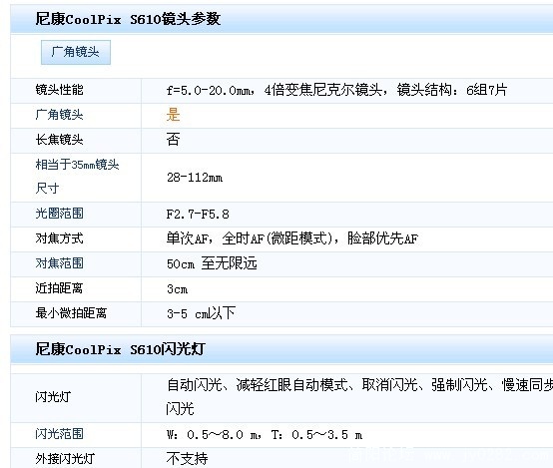Select the 单次AF focus mode text
The height and width of the screenshot is (468, 553).
(x=292, y=238)
